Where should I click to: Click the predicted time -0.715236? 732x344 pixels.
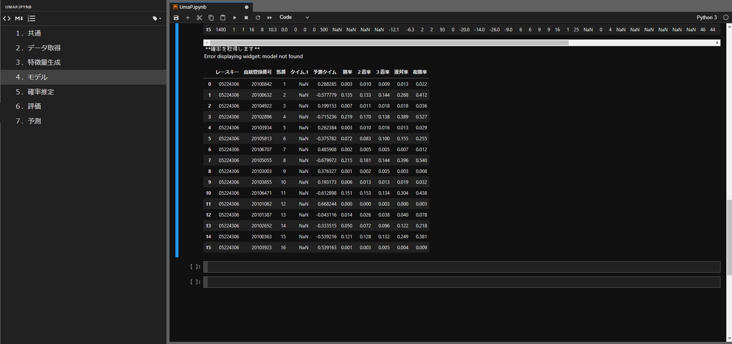click(326, 117)
